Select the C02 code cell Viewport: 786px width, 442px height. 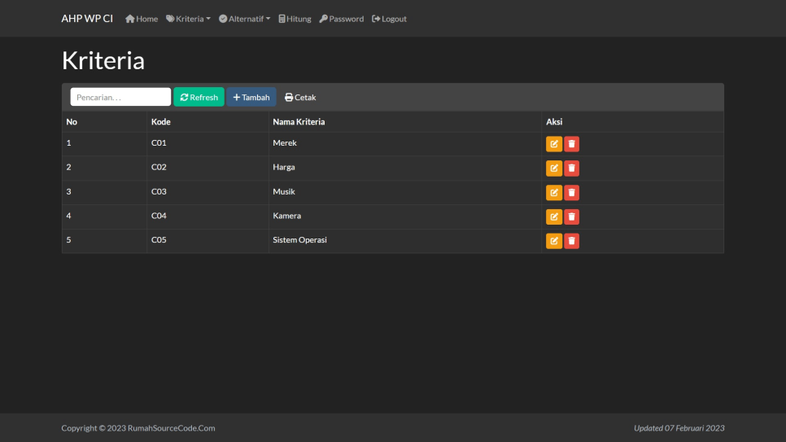207,168
